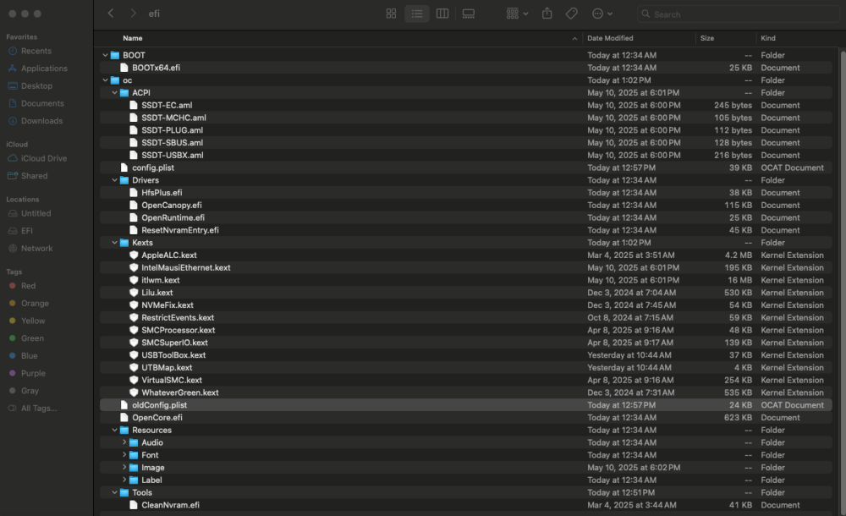The width and height of the screenshot is (846, 516).
Task: Go back with the back arrow
Action: (111, 14)
